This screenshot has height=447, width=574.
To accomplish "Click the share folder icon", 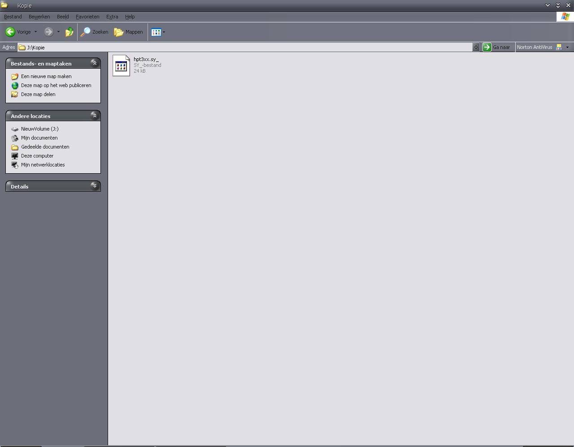I will click(x=15, y=94).
